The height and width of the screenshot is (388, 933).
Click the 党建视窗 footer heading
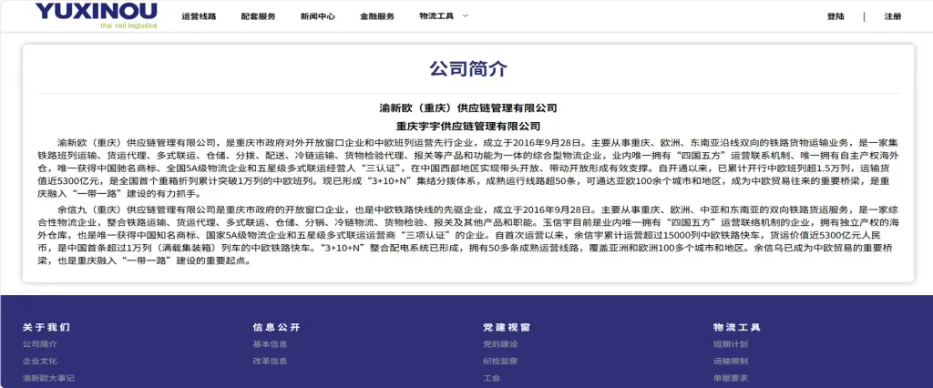point(507,327)
